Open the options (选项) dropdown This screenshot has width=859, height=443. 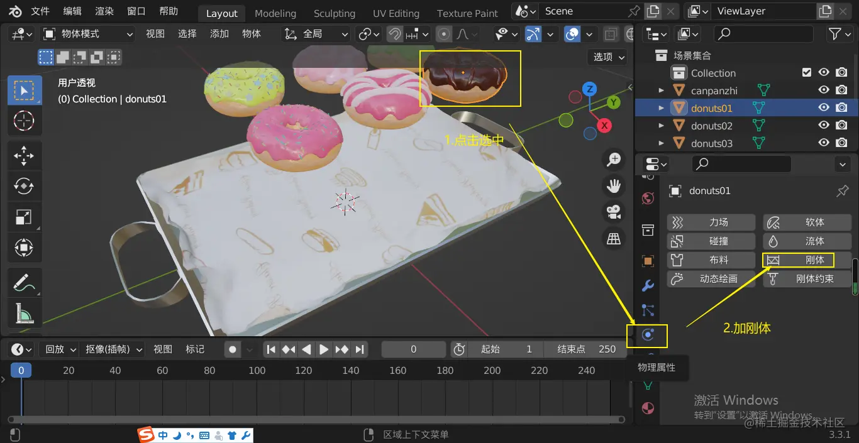pos(609,57)
